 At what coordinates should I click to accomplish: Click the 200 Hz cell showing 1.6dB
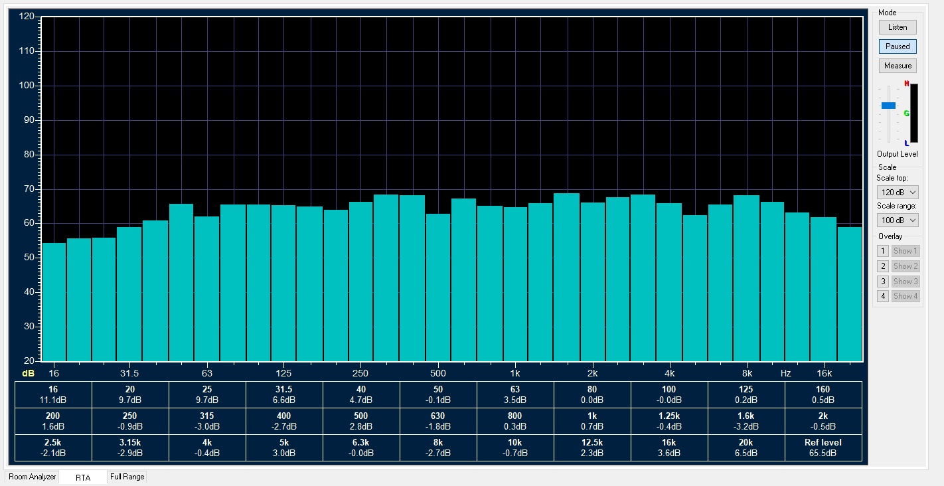(x=53, y=422)
